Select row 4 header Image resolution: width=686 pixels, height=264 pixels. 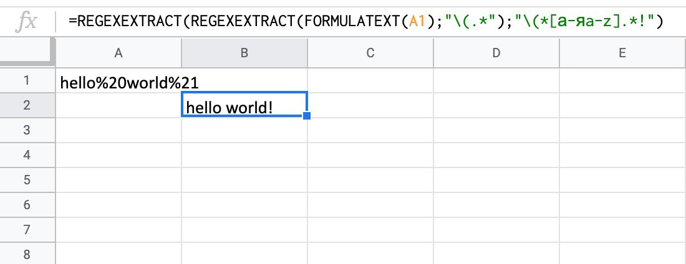(x=27, y=155)
